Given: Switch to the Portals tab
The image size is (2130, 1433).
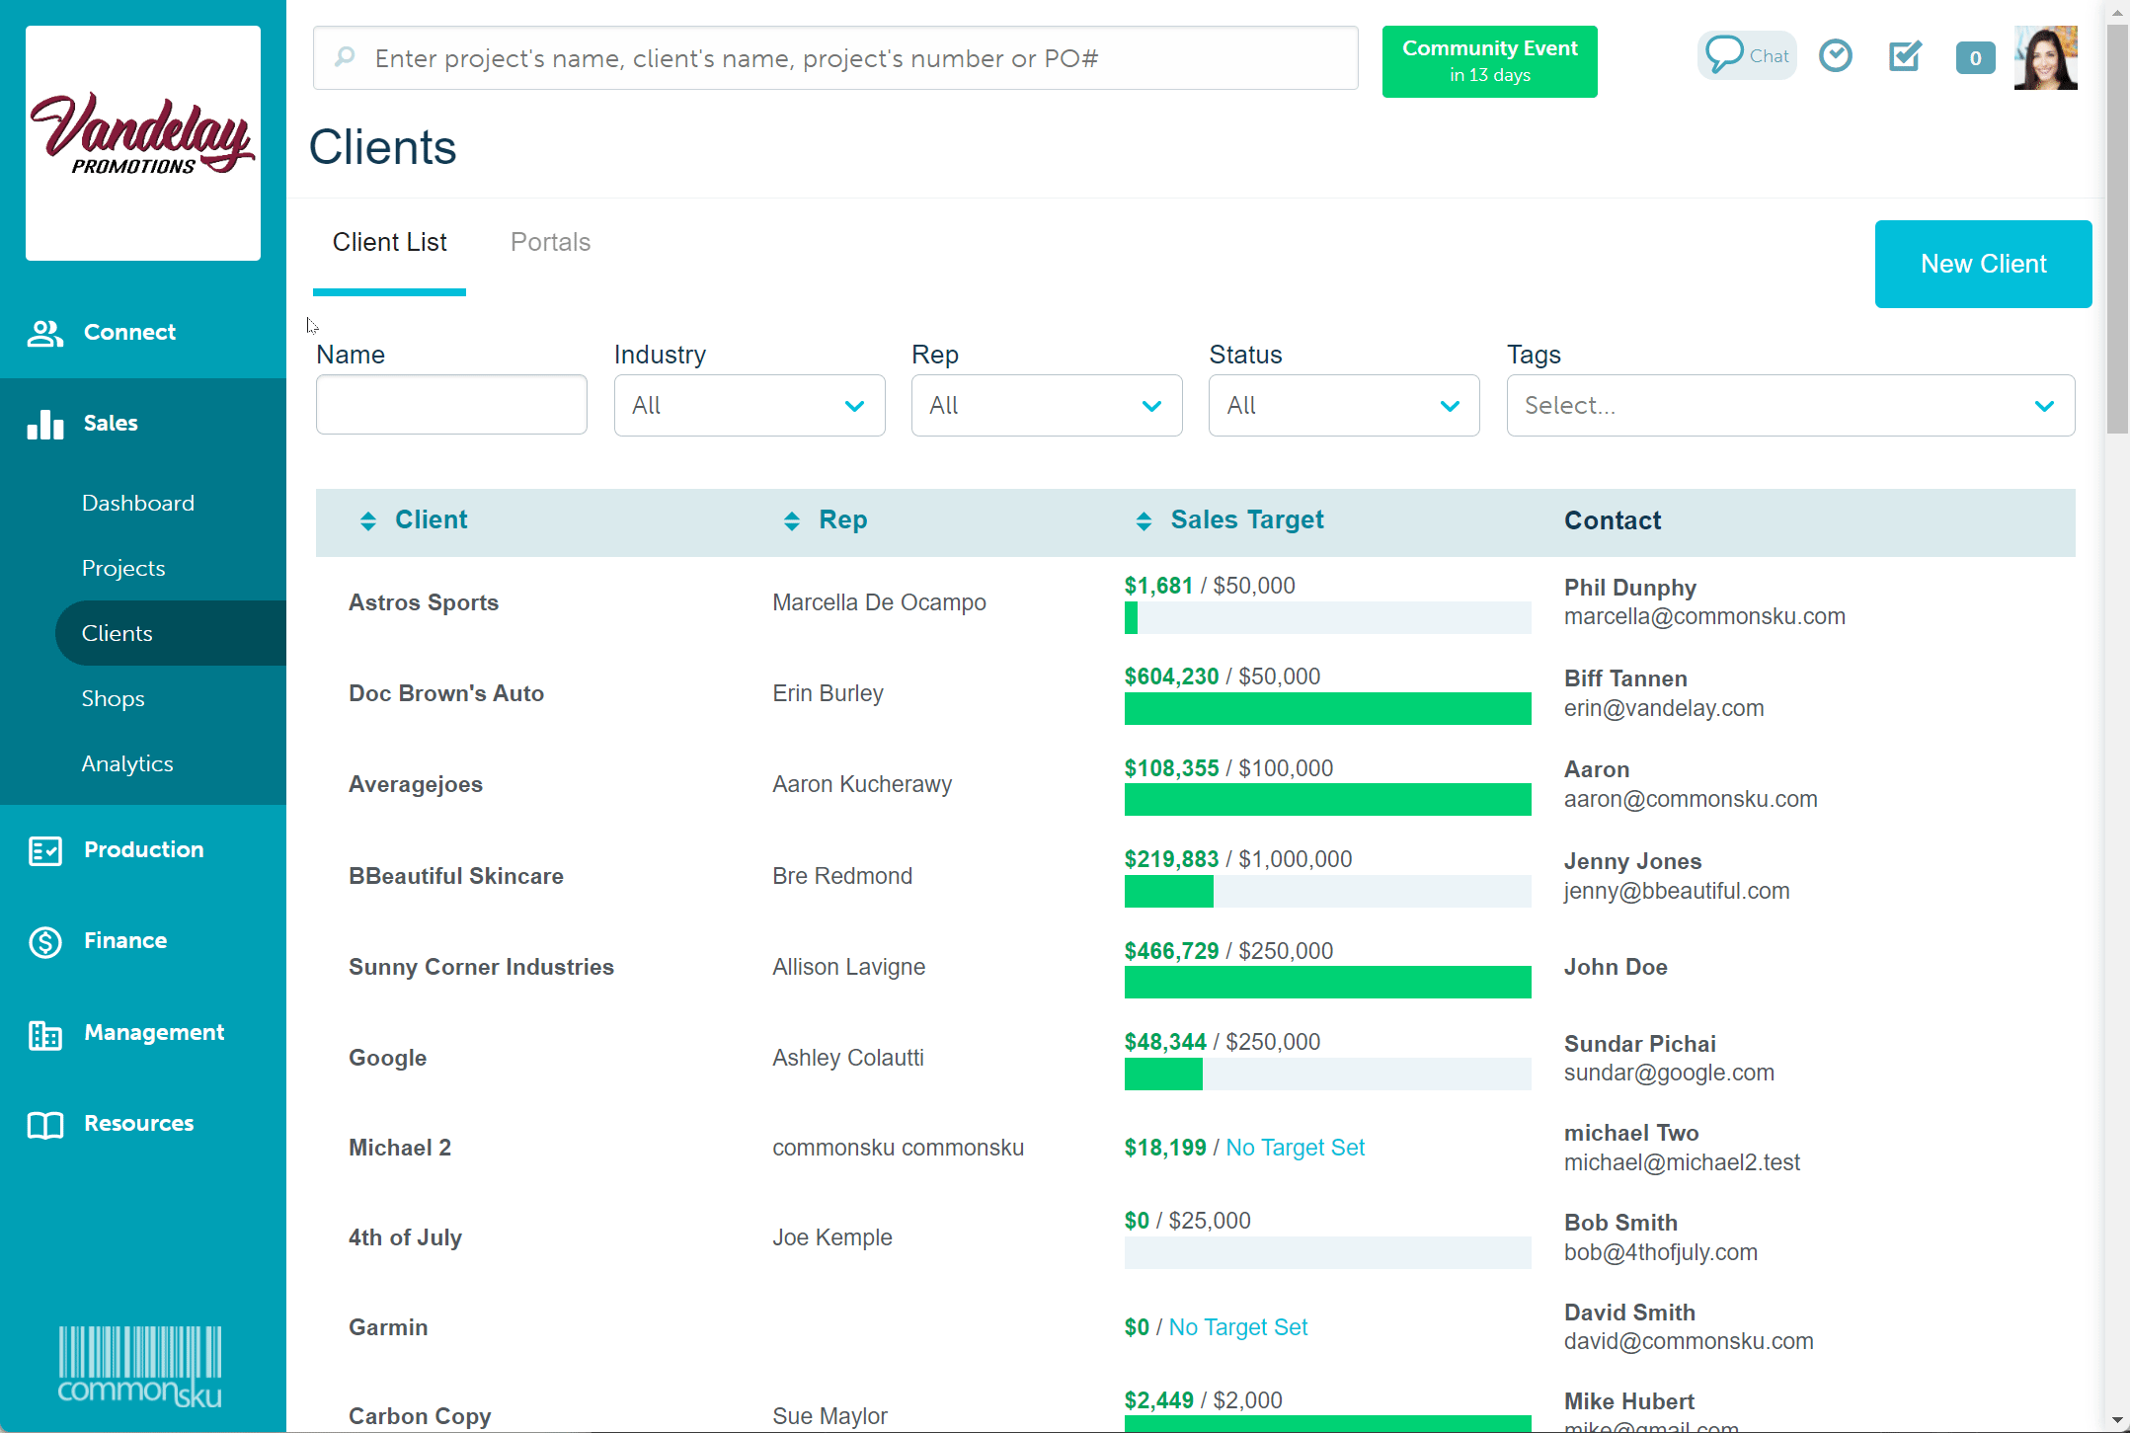Looking at the screenshot, I should 550,242.
